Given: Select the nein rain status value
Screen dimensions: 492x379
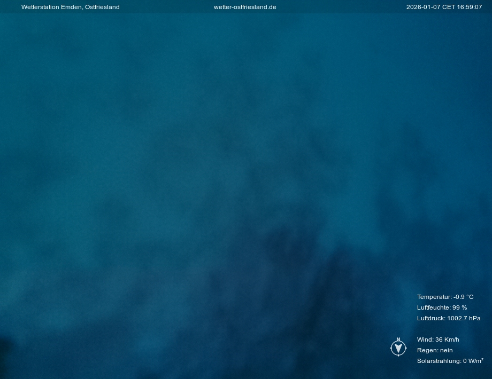Looking at the screenshot, I should pyautogui.click(x=447, y=350).
